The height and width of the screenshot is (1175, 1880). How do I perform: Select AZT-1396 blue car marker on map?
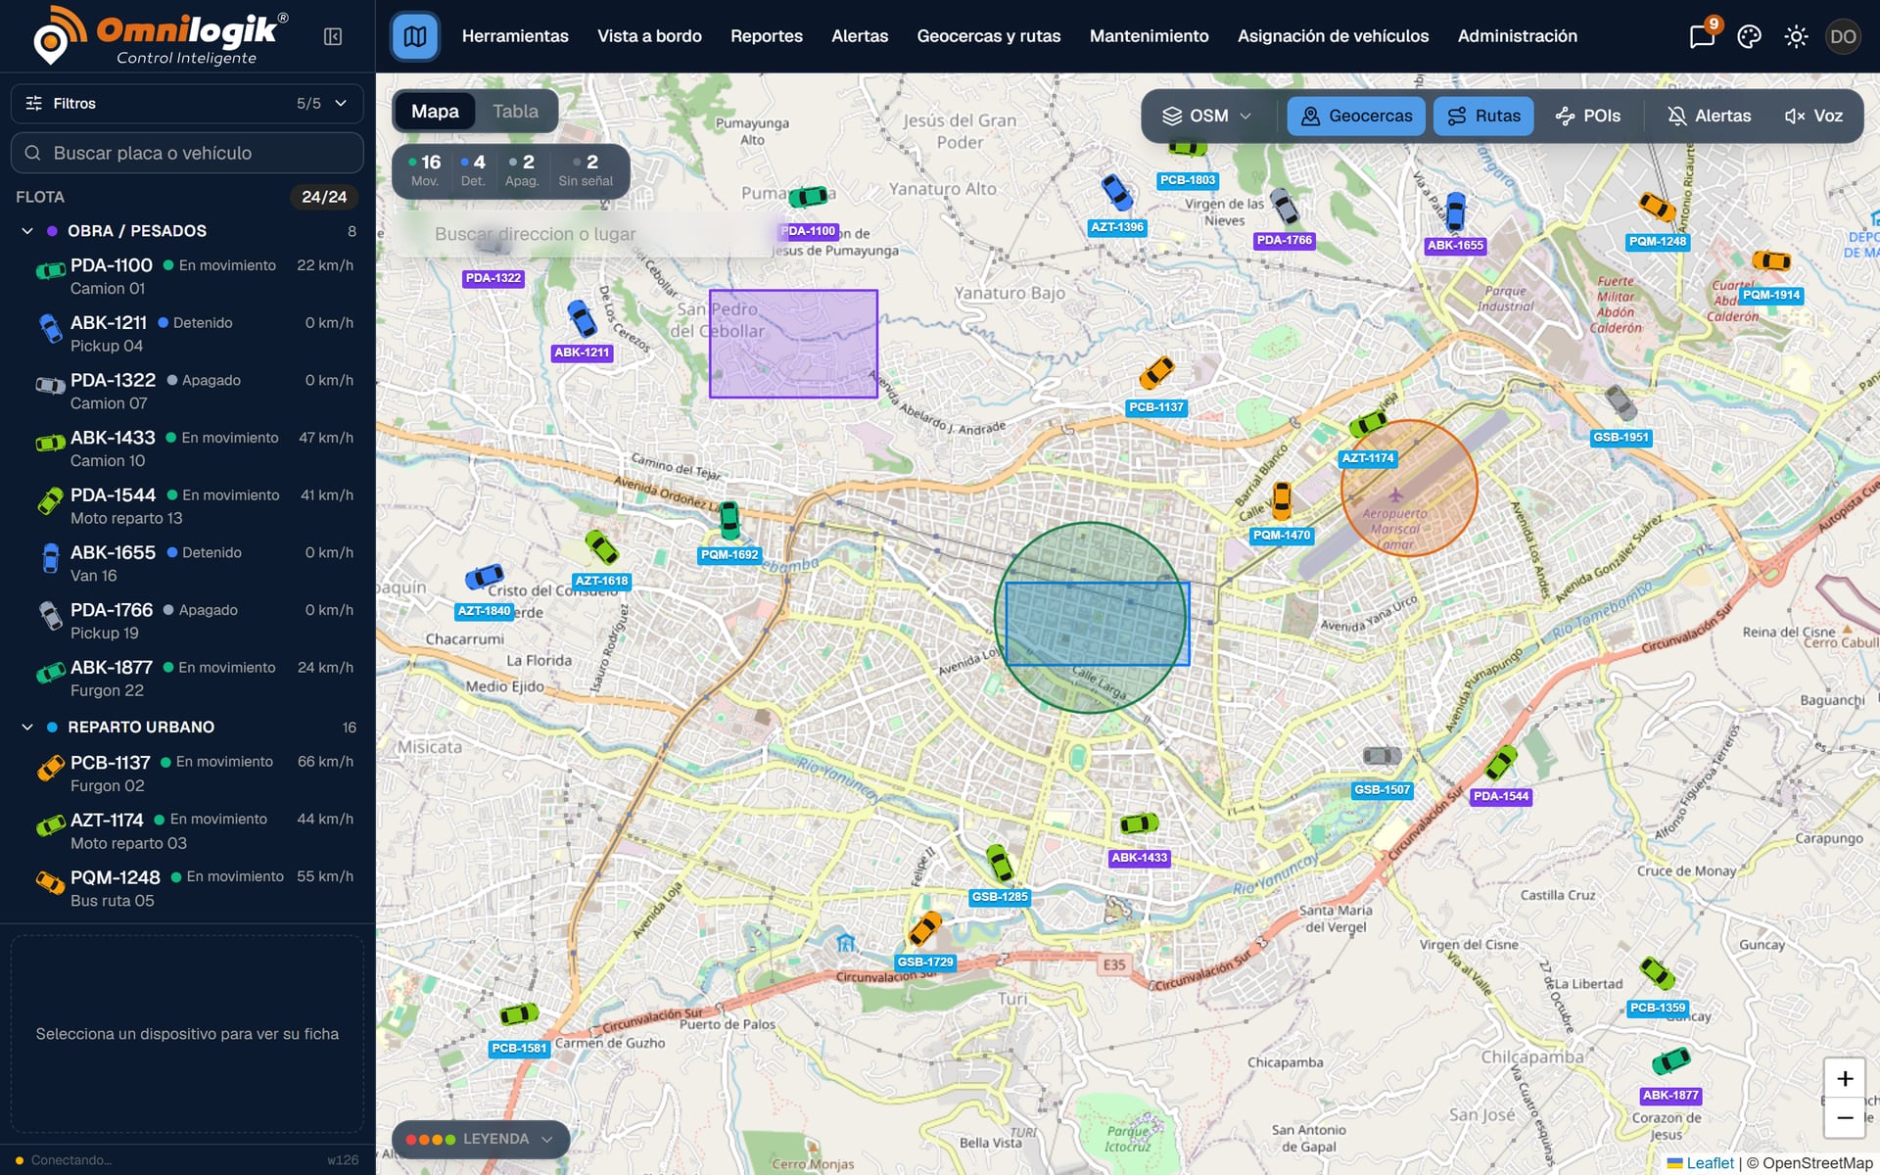[1116, 192]
